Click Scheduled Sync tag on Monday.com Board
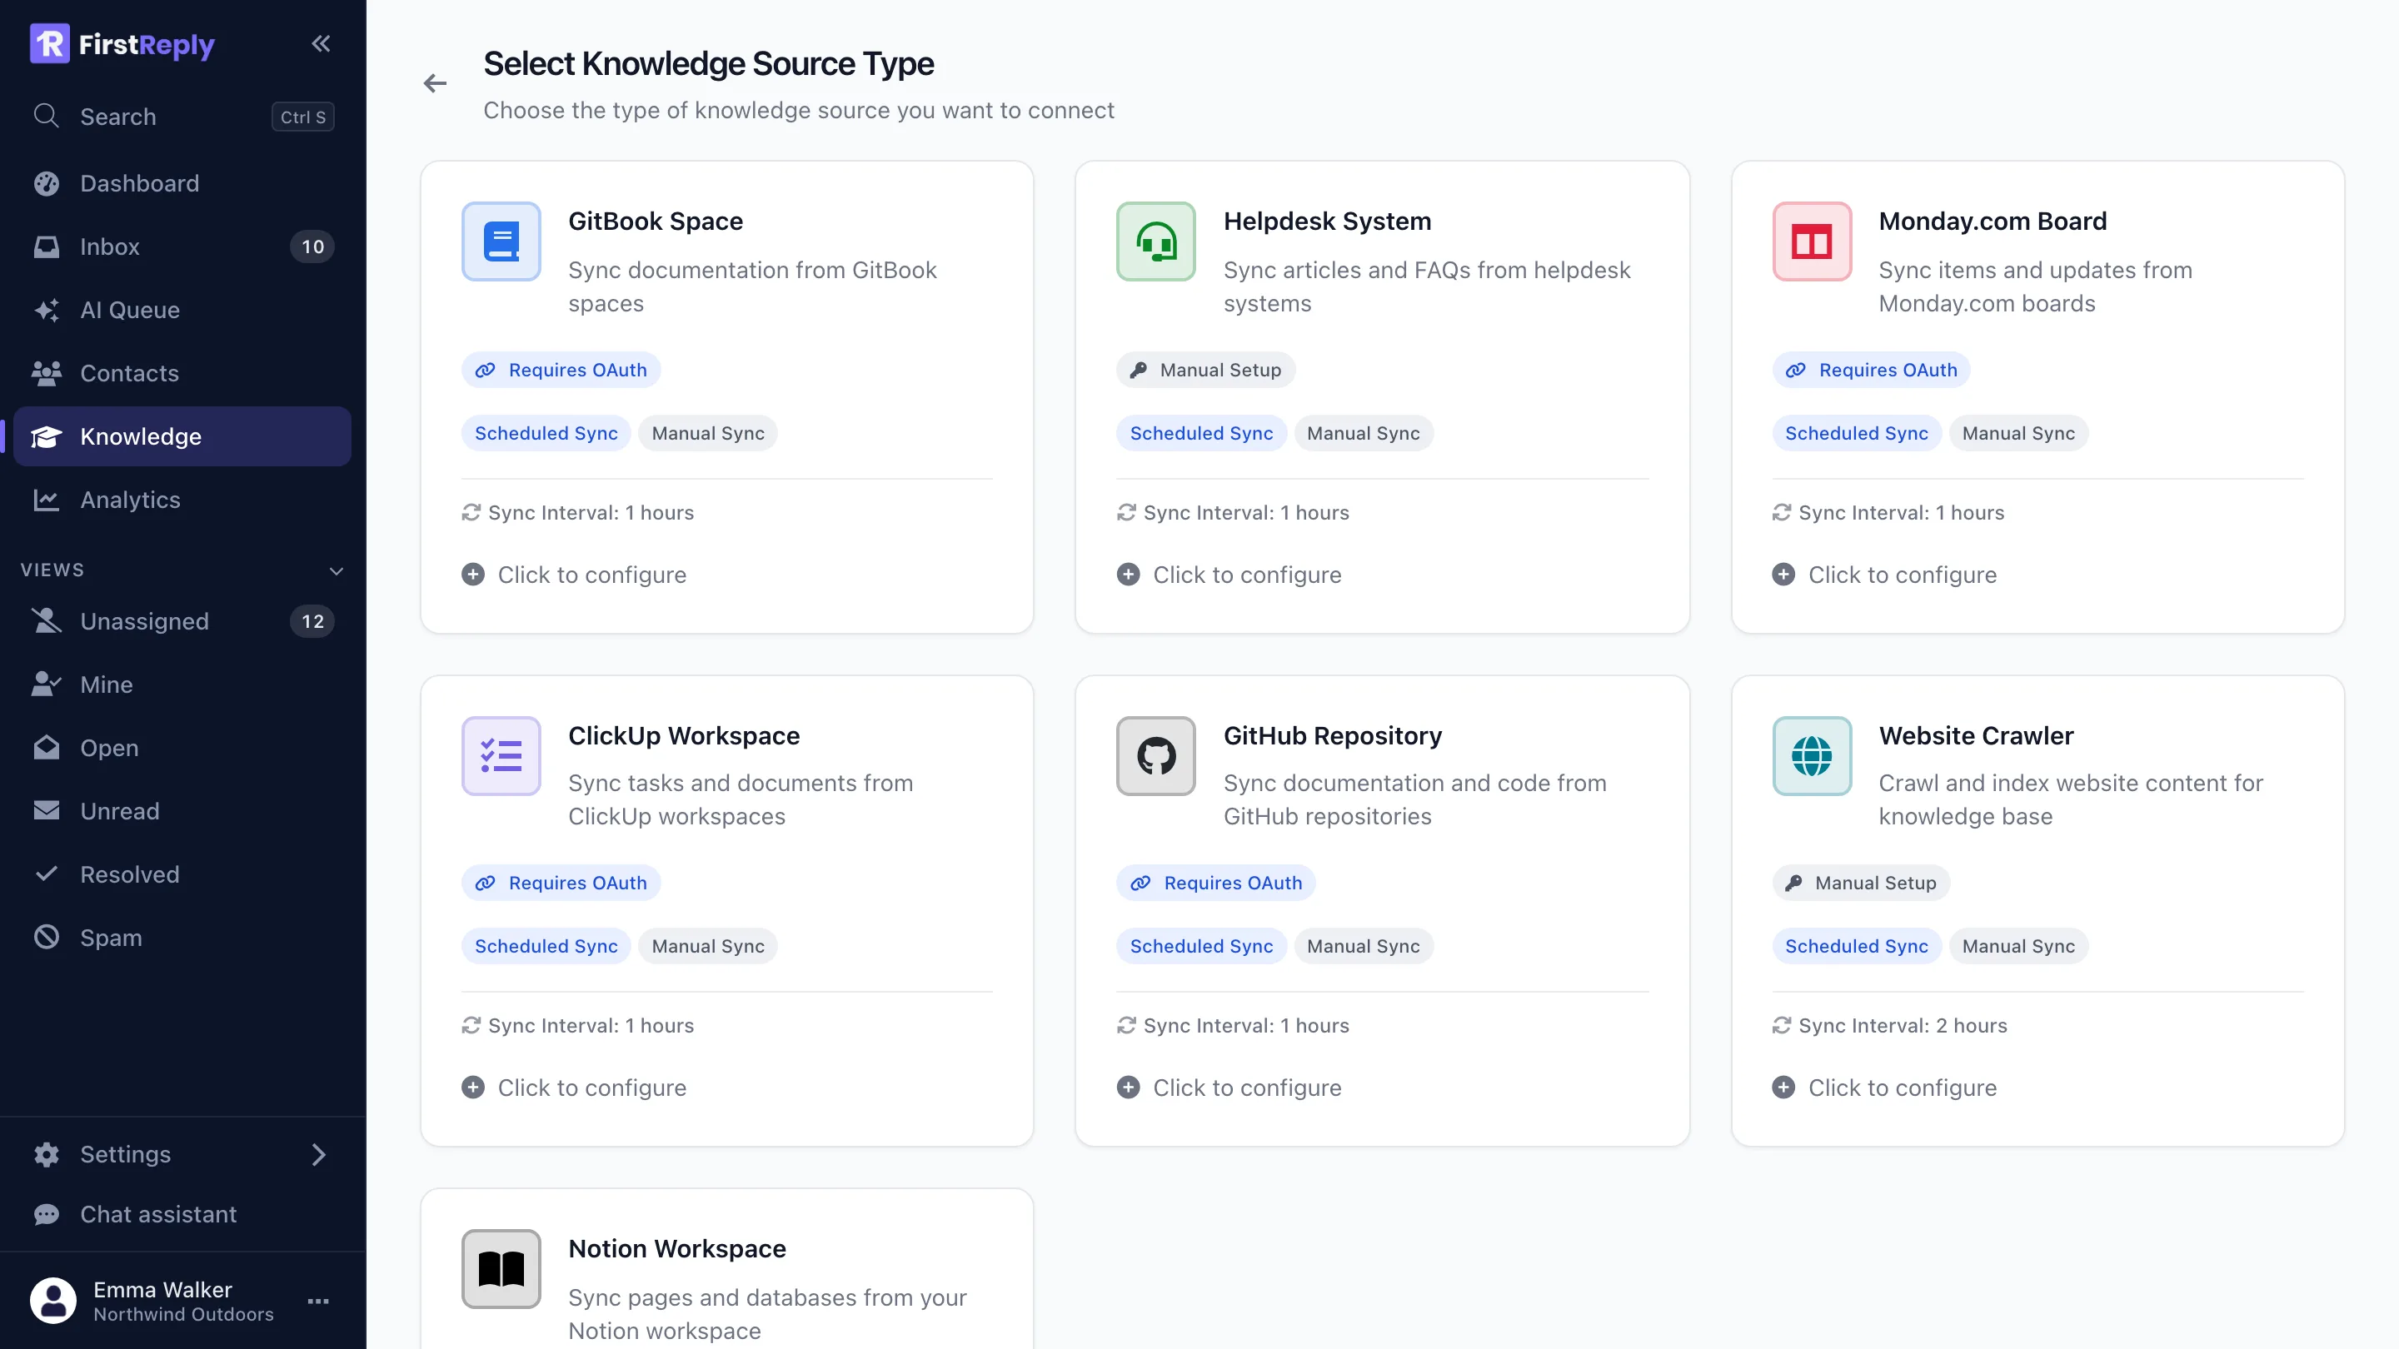 [x=1856, y=433]
